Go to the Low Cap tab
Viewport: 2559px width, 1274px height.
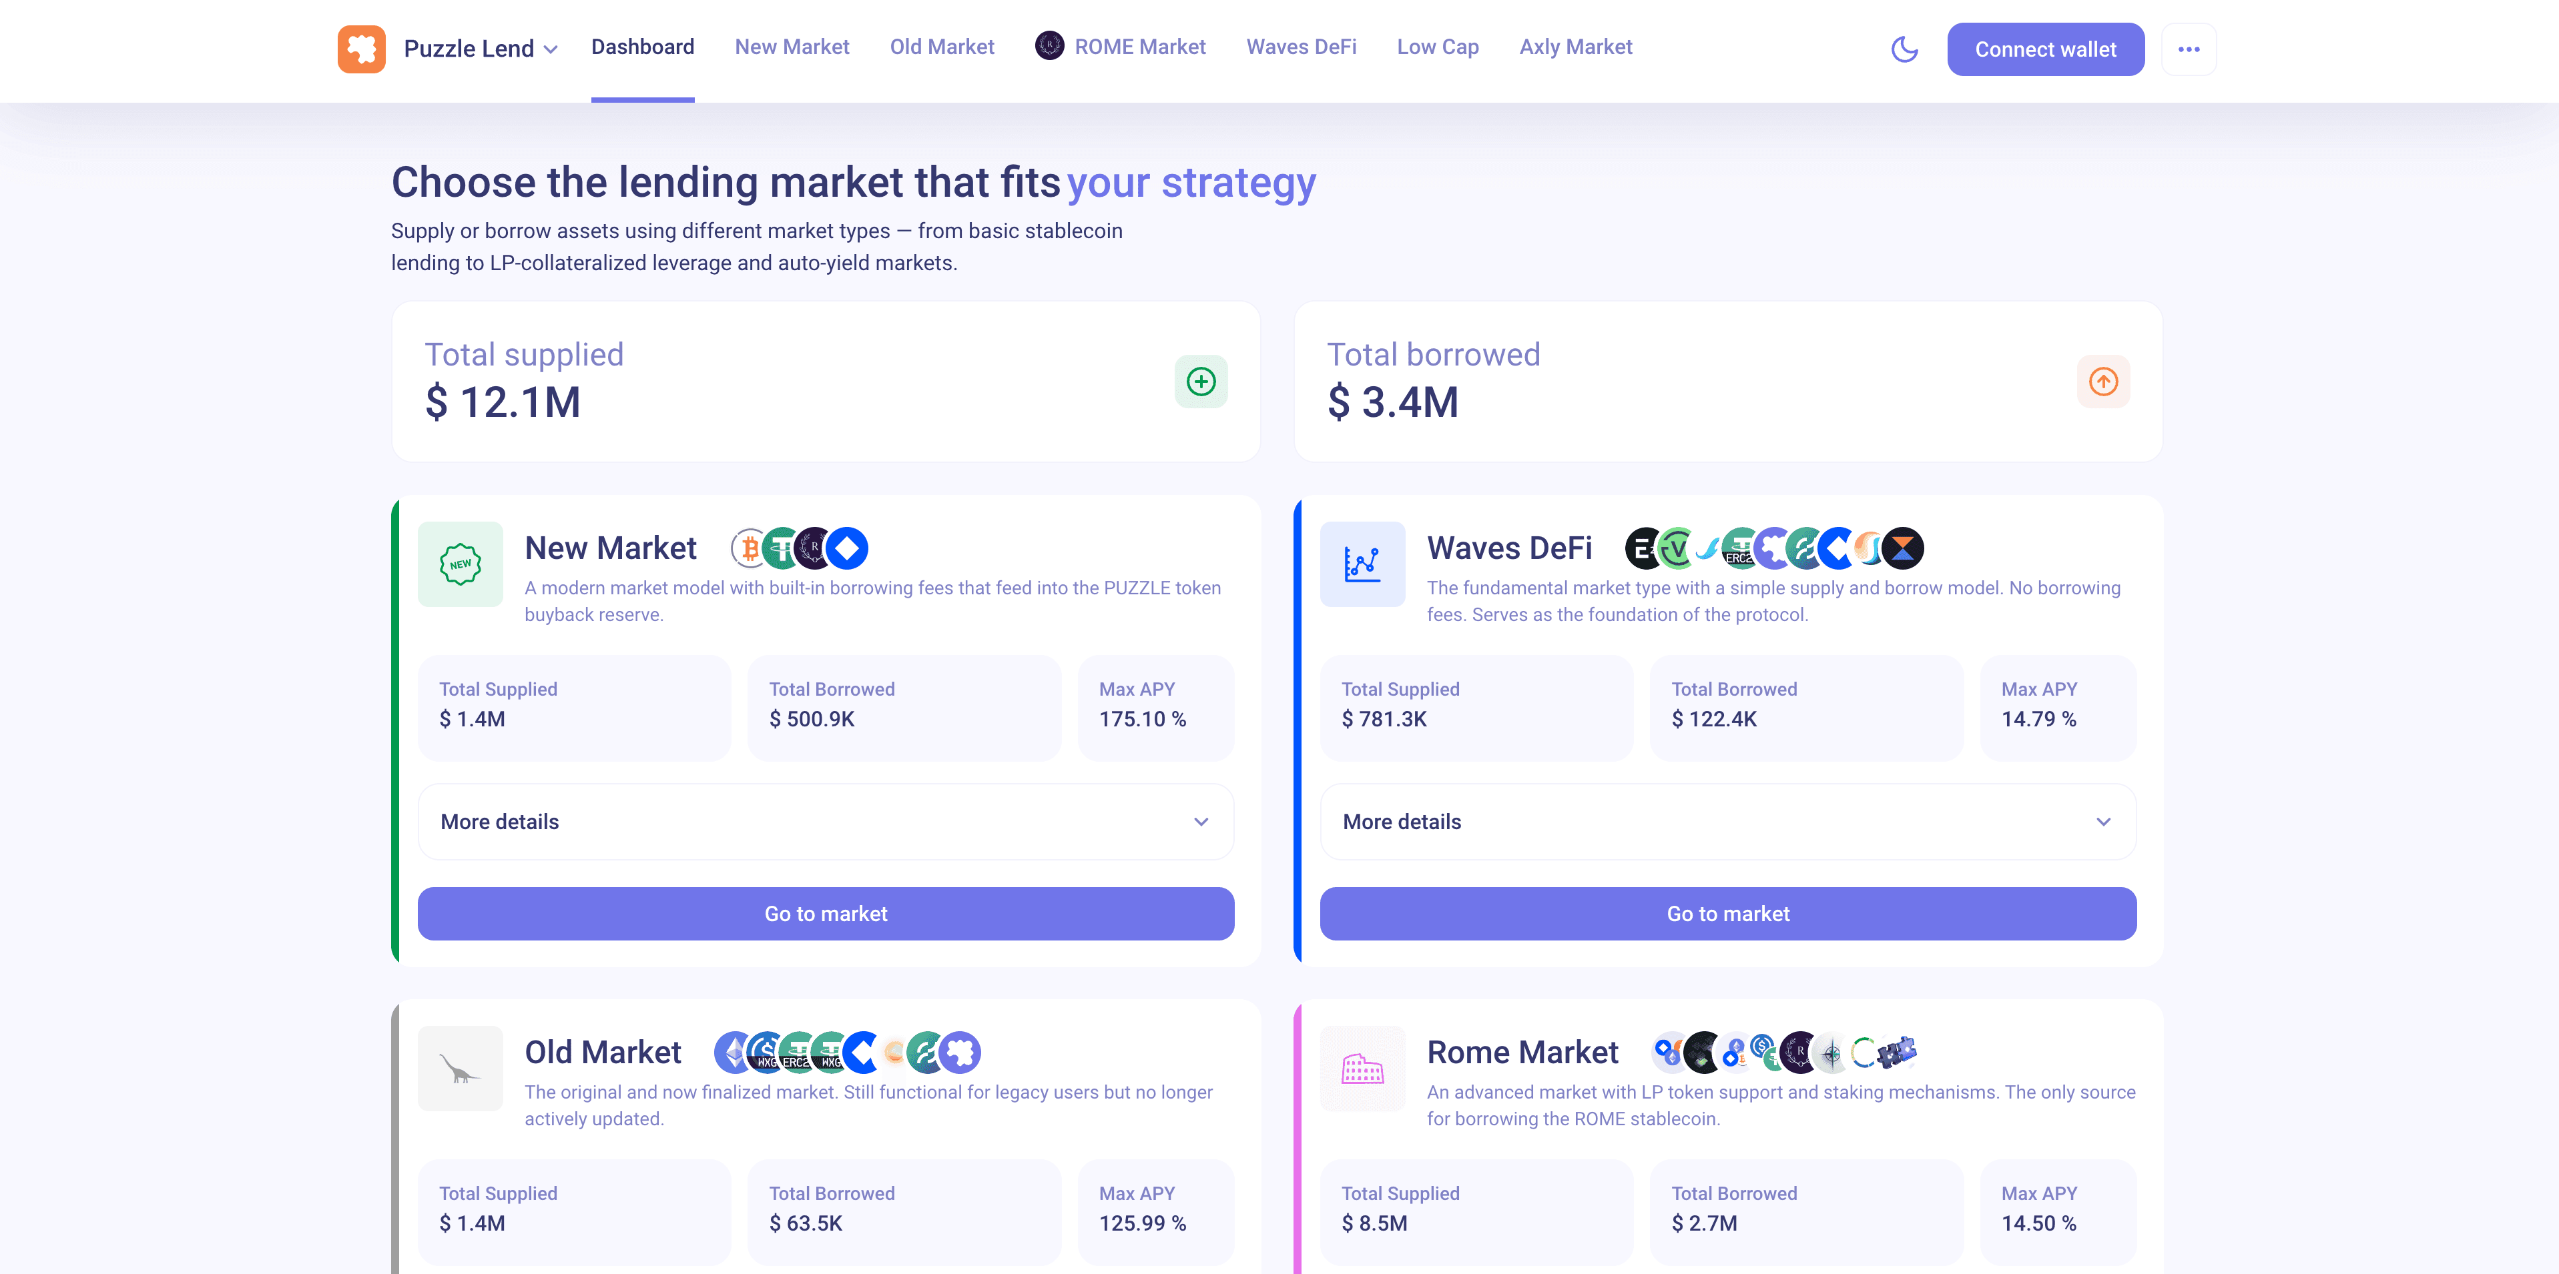coord(1438,47)
